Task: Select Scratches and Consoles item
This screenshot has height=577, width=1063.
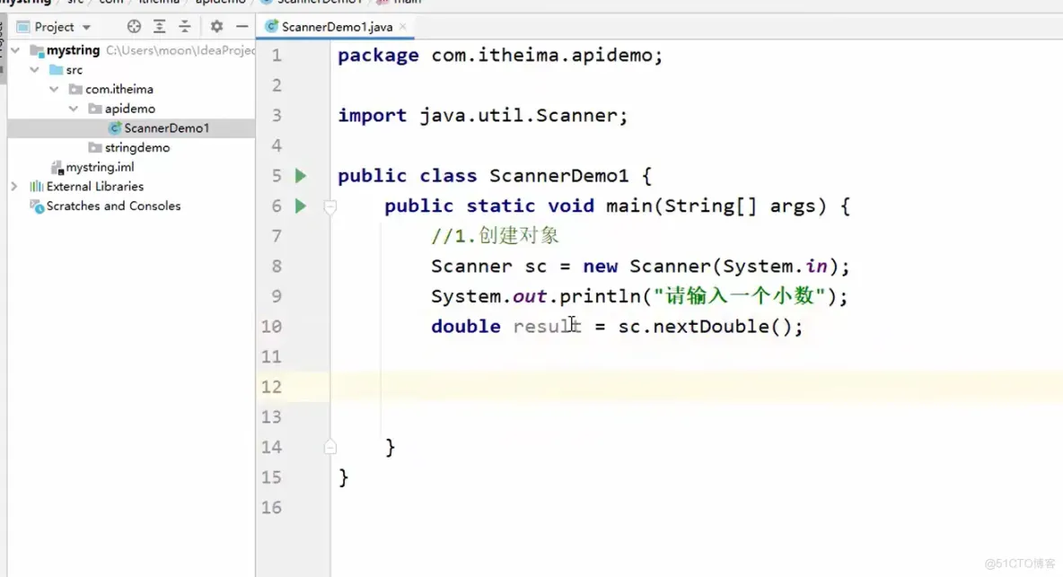Action: pos(113,205)
